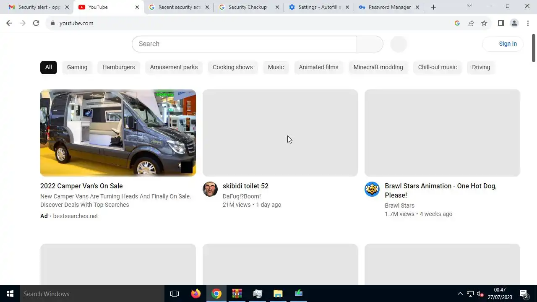This screenshot has width=537, height=302.
Task: Filter videos by Gaming
Action: pos(77,67)
